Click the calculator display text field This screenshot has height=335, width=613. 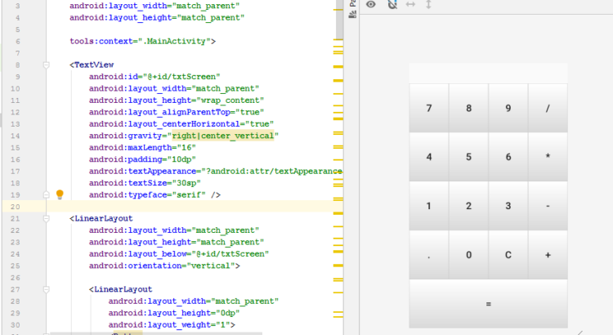tap(488, 72)
